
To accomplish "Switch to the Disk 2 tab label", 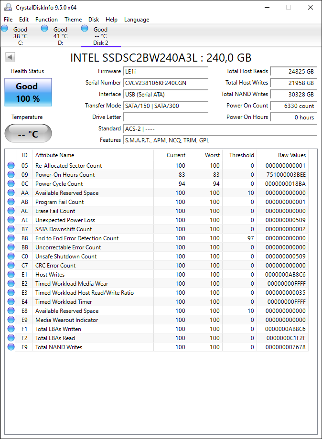I will click(100, 43).
